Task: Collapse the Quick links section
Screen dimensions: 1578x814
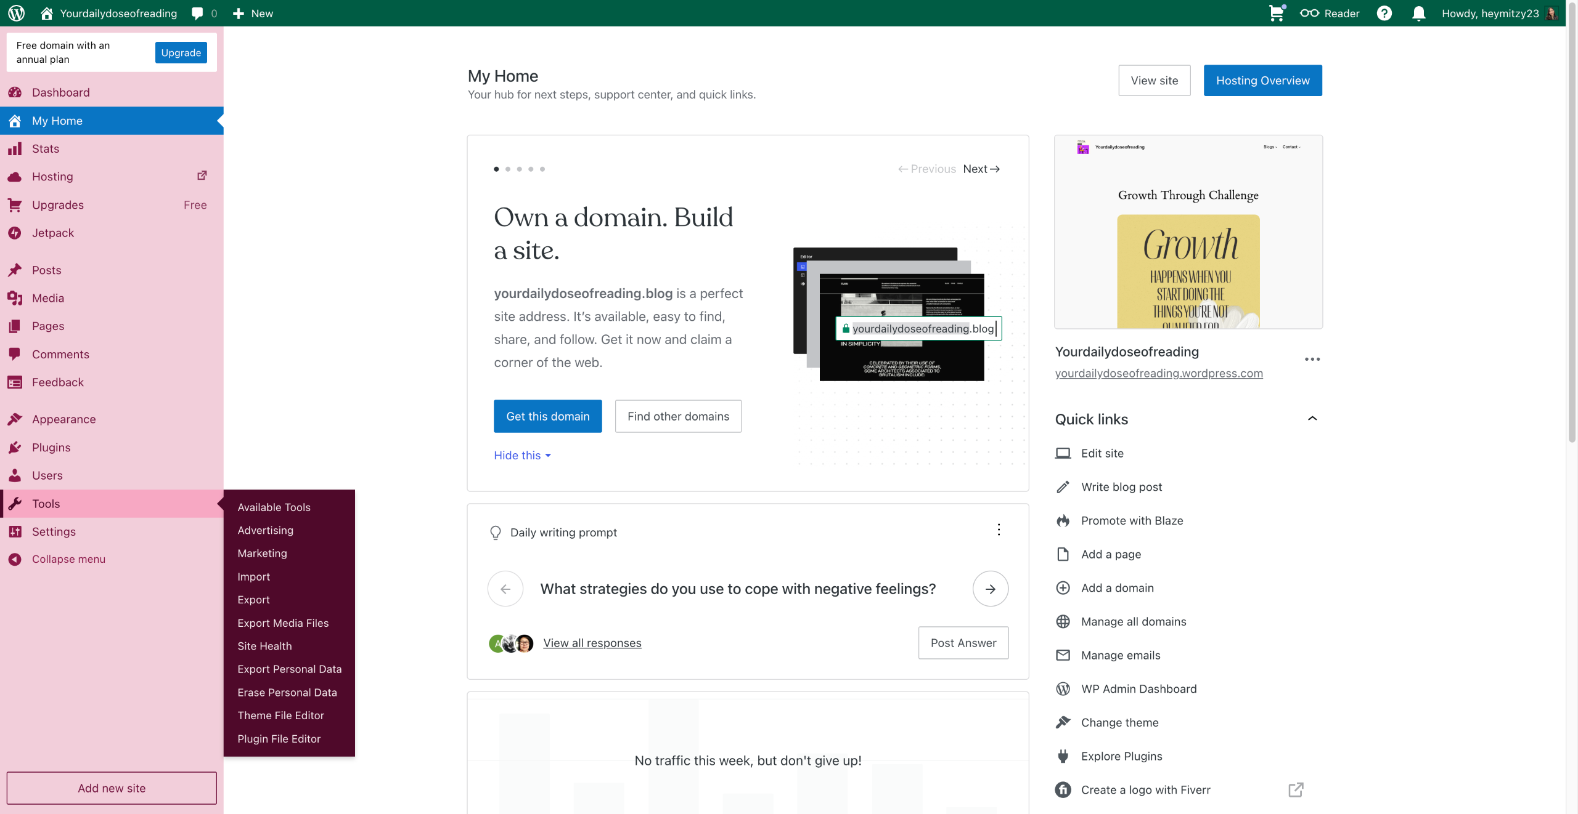Action: (1312, 419)
